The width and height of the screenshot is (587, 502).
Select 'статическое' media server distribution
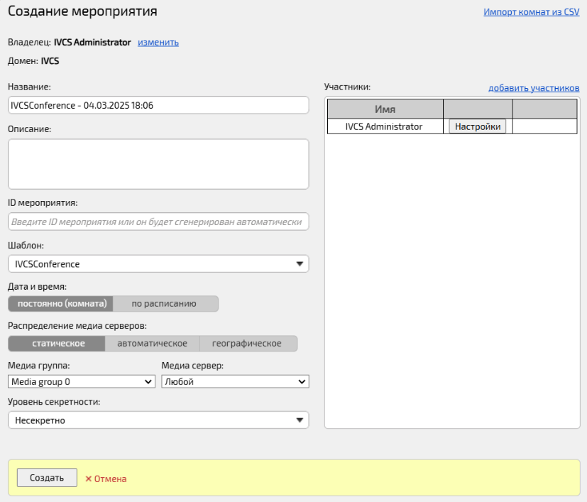tap(57, 344)
